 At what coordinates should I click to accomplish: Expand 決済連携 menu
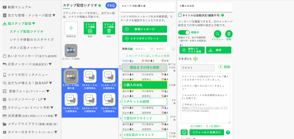30,116
